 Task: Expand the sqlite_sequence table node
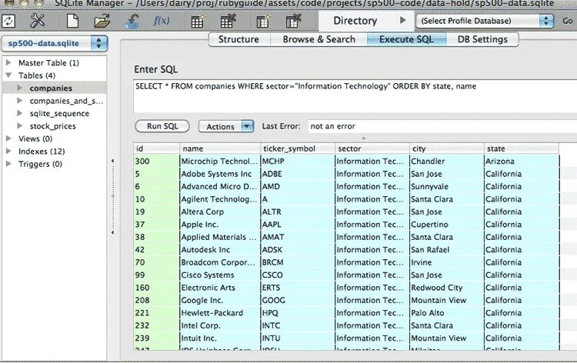click(20, 113)
